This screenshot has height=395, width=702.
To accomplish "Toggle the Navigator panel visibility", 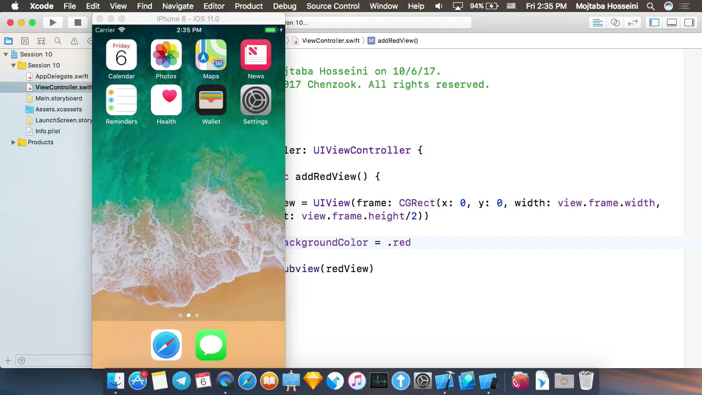I will (654, 22).
